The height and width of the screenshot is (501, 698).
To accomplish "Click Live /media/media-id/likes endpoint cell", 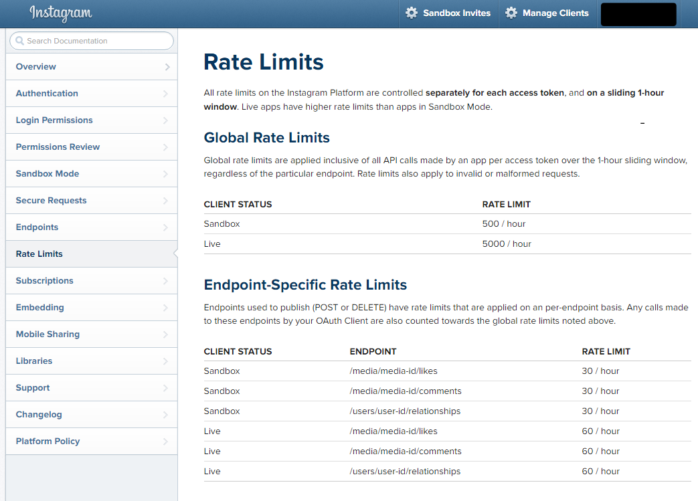I will tap(394, 431).
